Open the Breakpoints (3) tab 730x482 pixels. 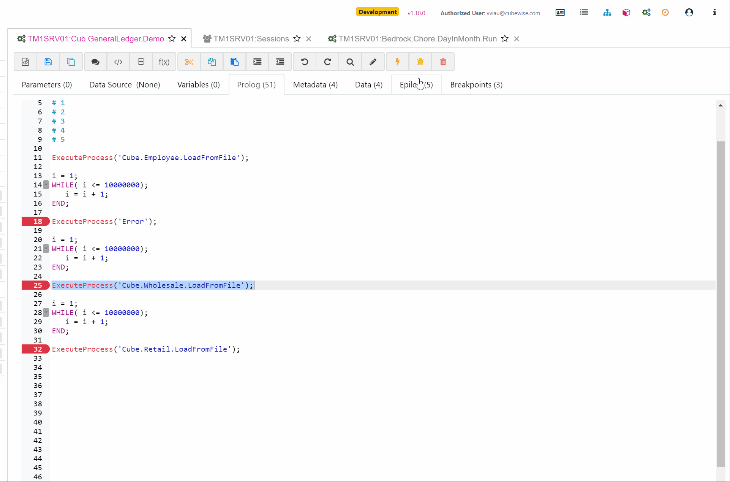pos(476,84)
